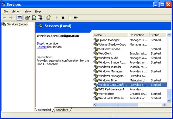The width and height of the screenshot is (173, 119).
Task: Click the Windows Installer service icon
Action: pyautogui.click(x=96, y=67)
